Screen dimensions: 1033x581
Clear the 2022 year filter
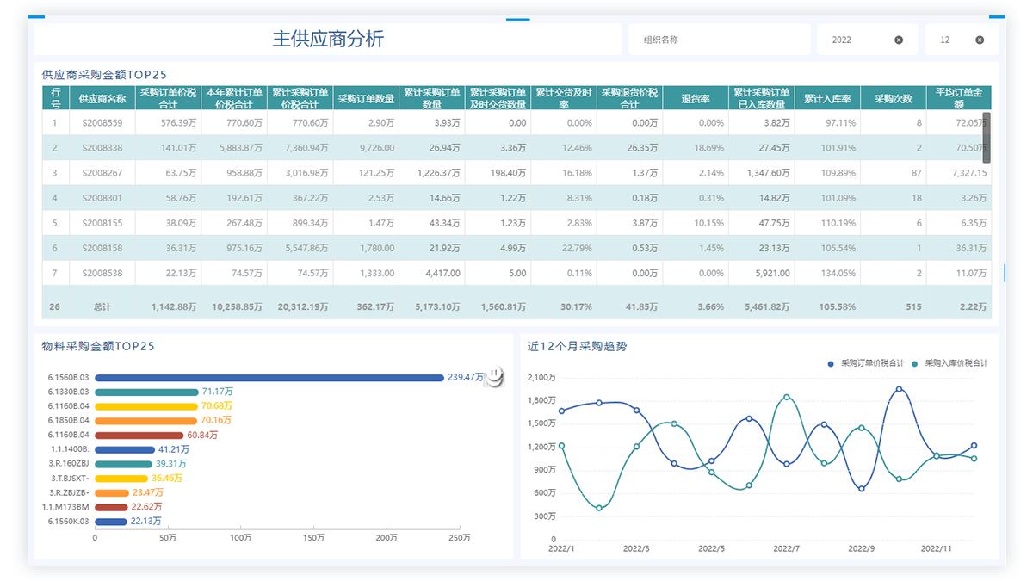[899, 40]
